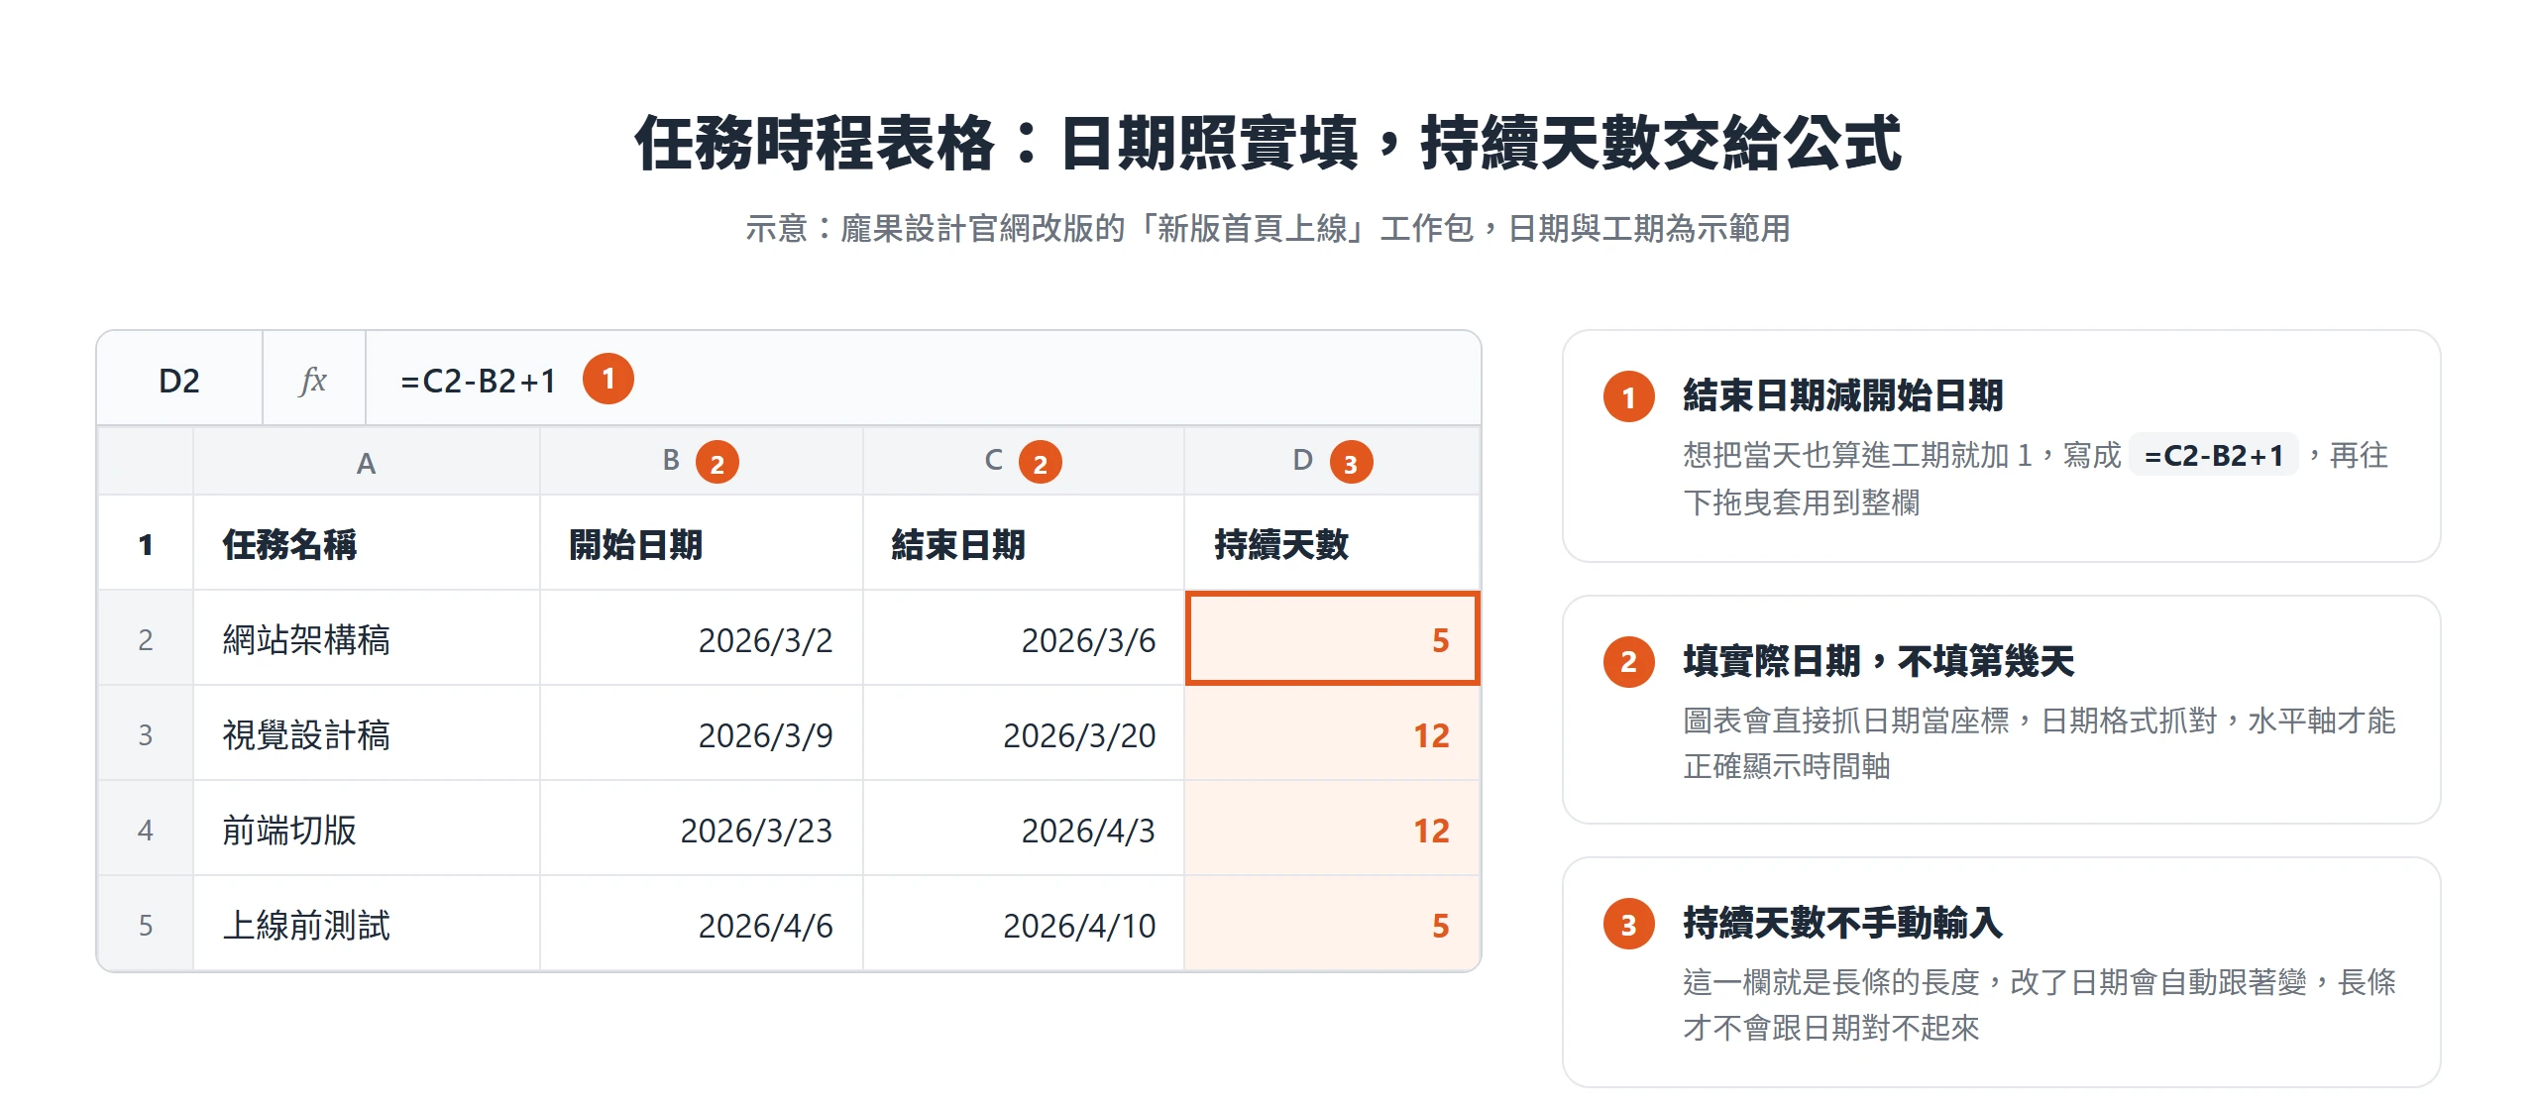Click end date 2026/3/20 cell
The height and width of the screenshot is (1112, 2537).
1024,734
